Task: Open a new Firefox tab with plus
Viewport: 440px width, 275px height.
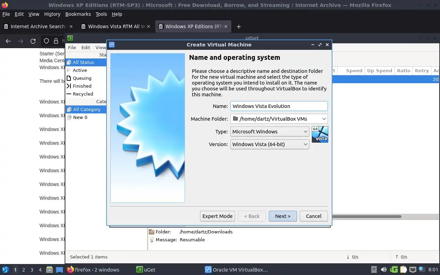Action: click(239, 26)
